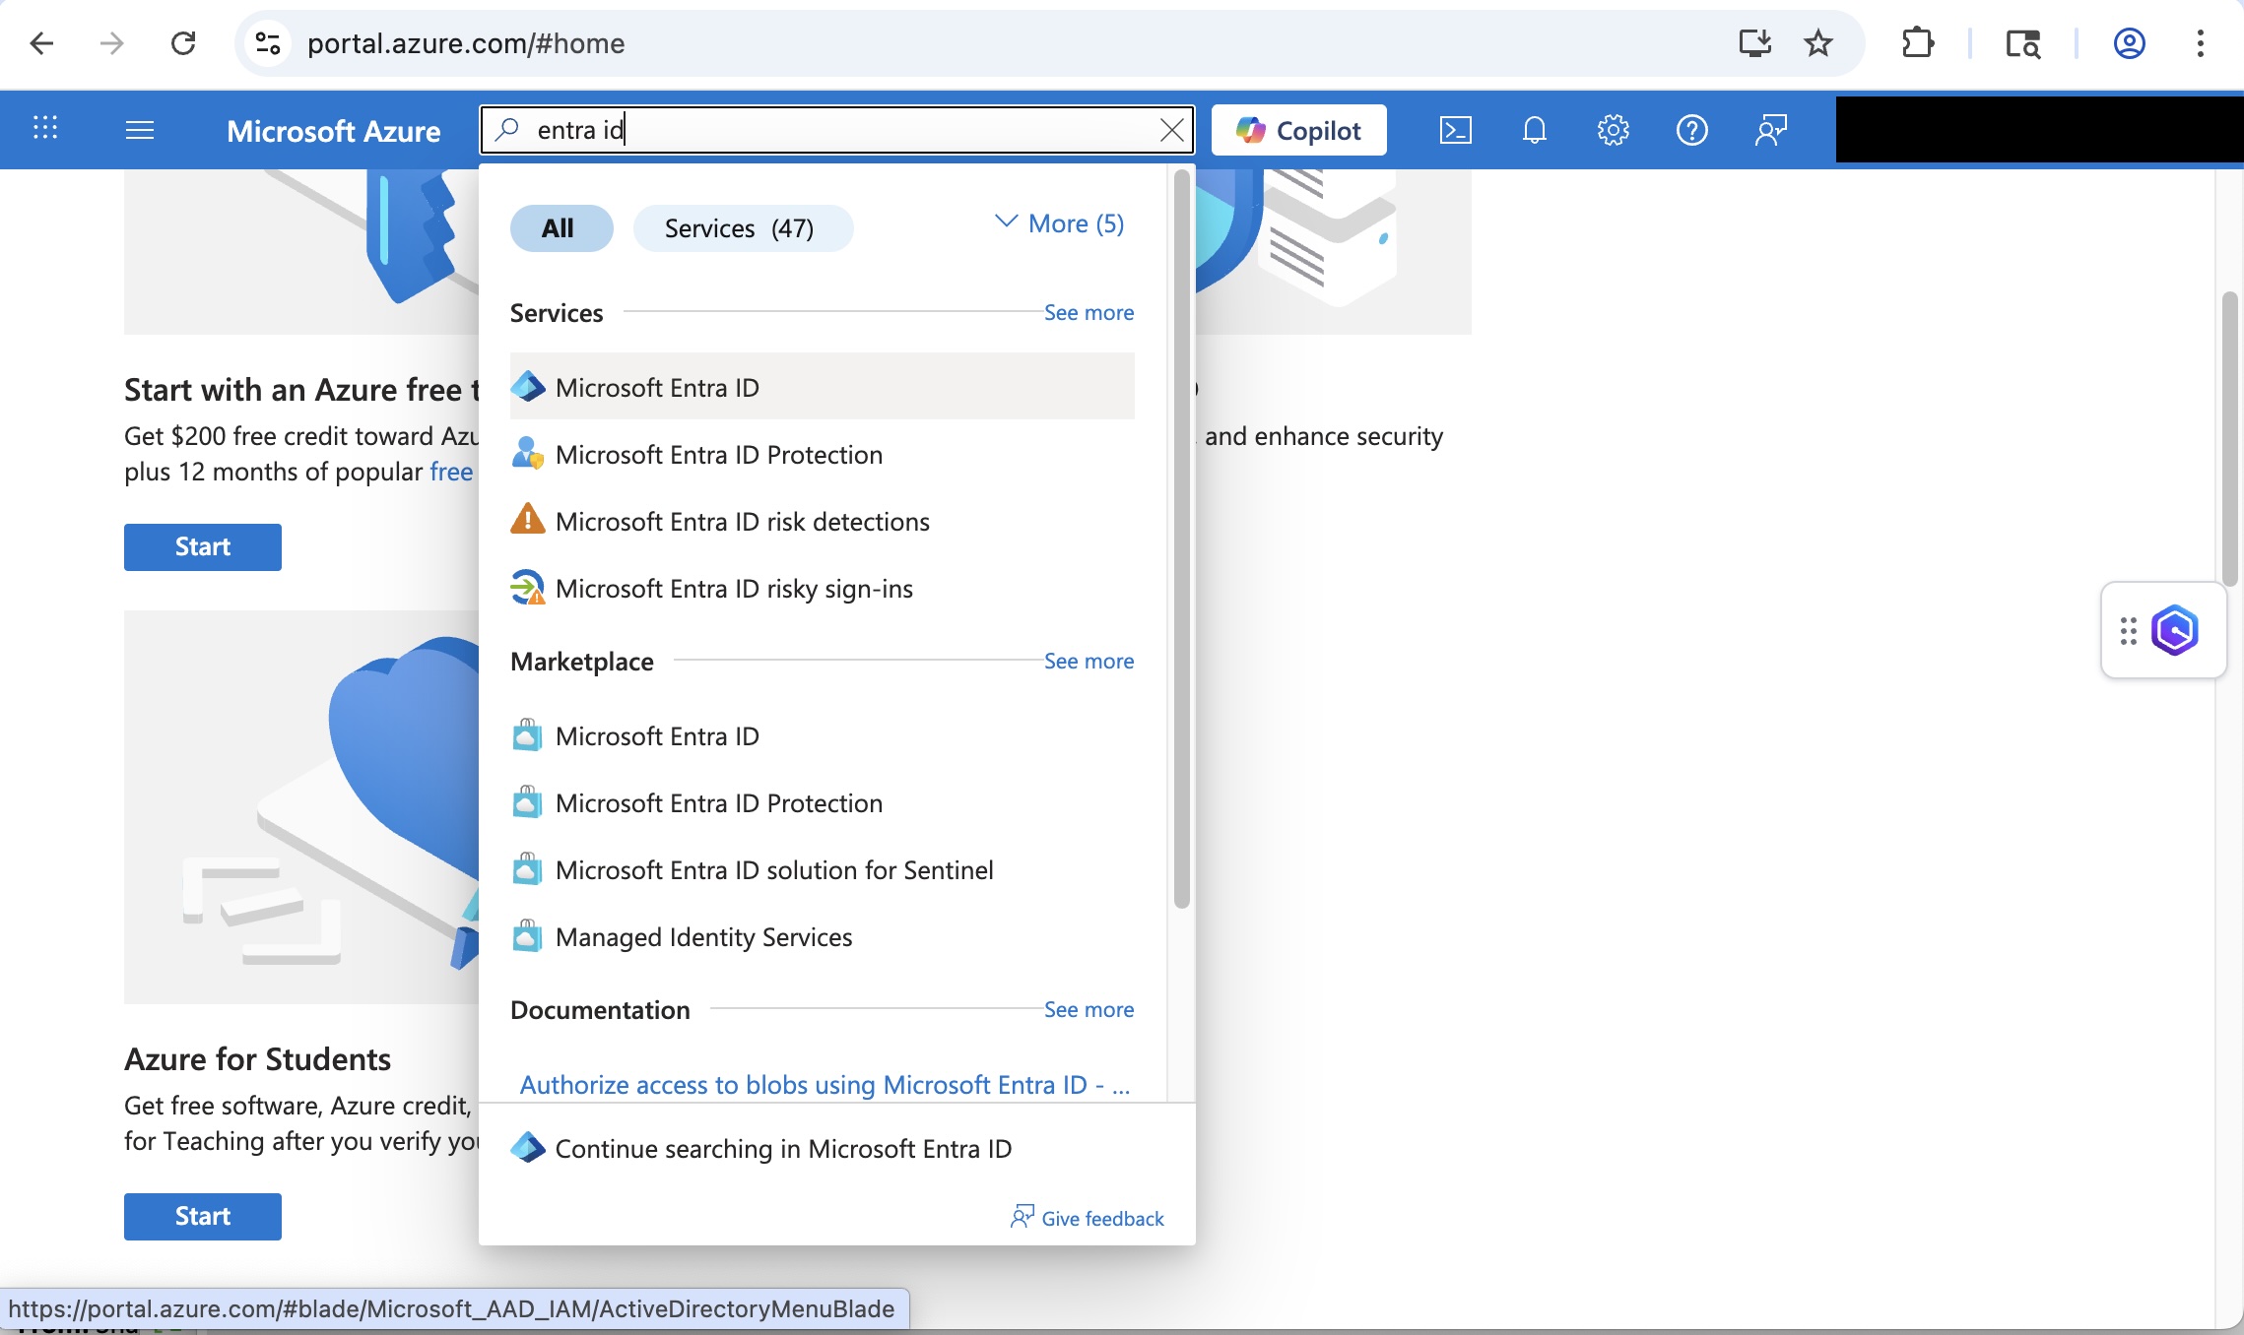Open the browser extensions puzzle icon
This screenshot has height=1335, width=2244.
1917,43
